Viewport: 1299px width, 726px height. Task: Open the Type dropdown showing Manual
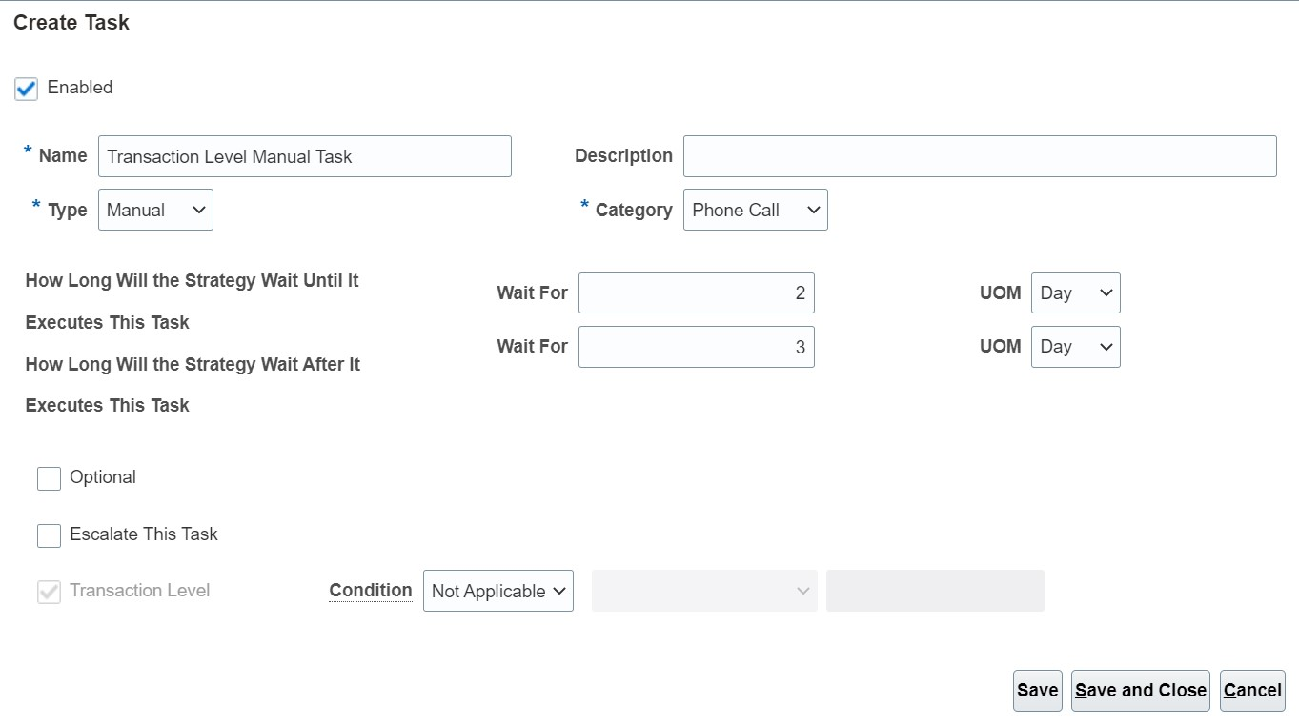pyautogui.click(x=155, y=211)
